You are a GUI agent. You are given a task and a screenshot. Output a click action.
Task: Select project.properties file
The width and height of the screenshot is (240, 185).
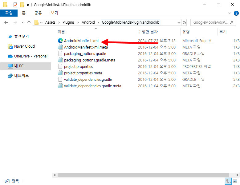click(x=78, y=67)
